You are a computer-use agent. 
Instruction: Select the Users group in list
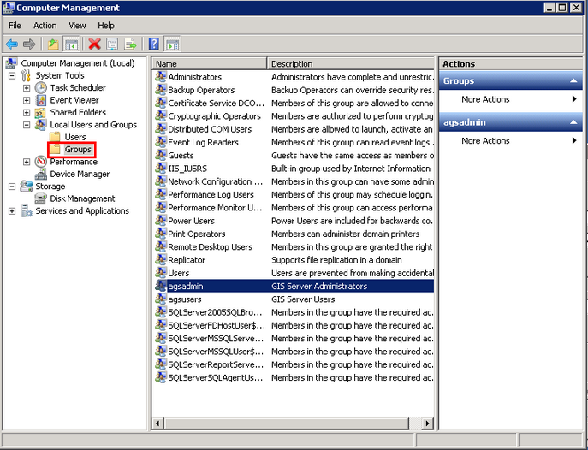(x=179, y=273)
